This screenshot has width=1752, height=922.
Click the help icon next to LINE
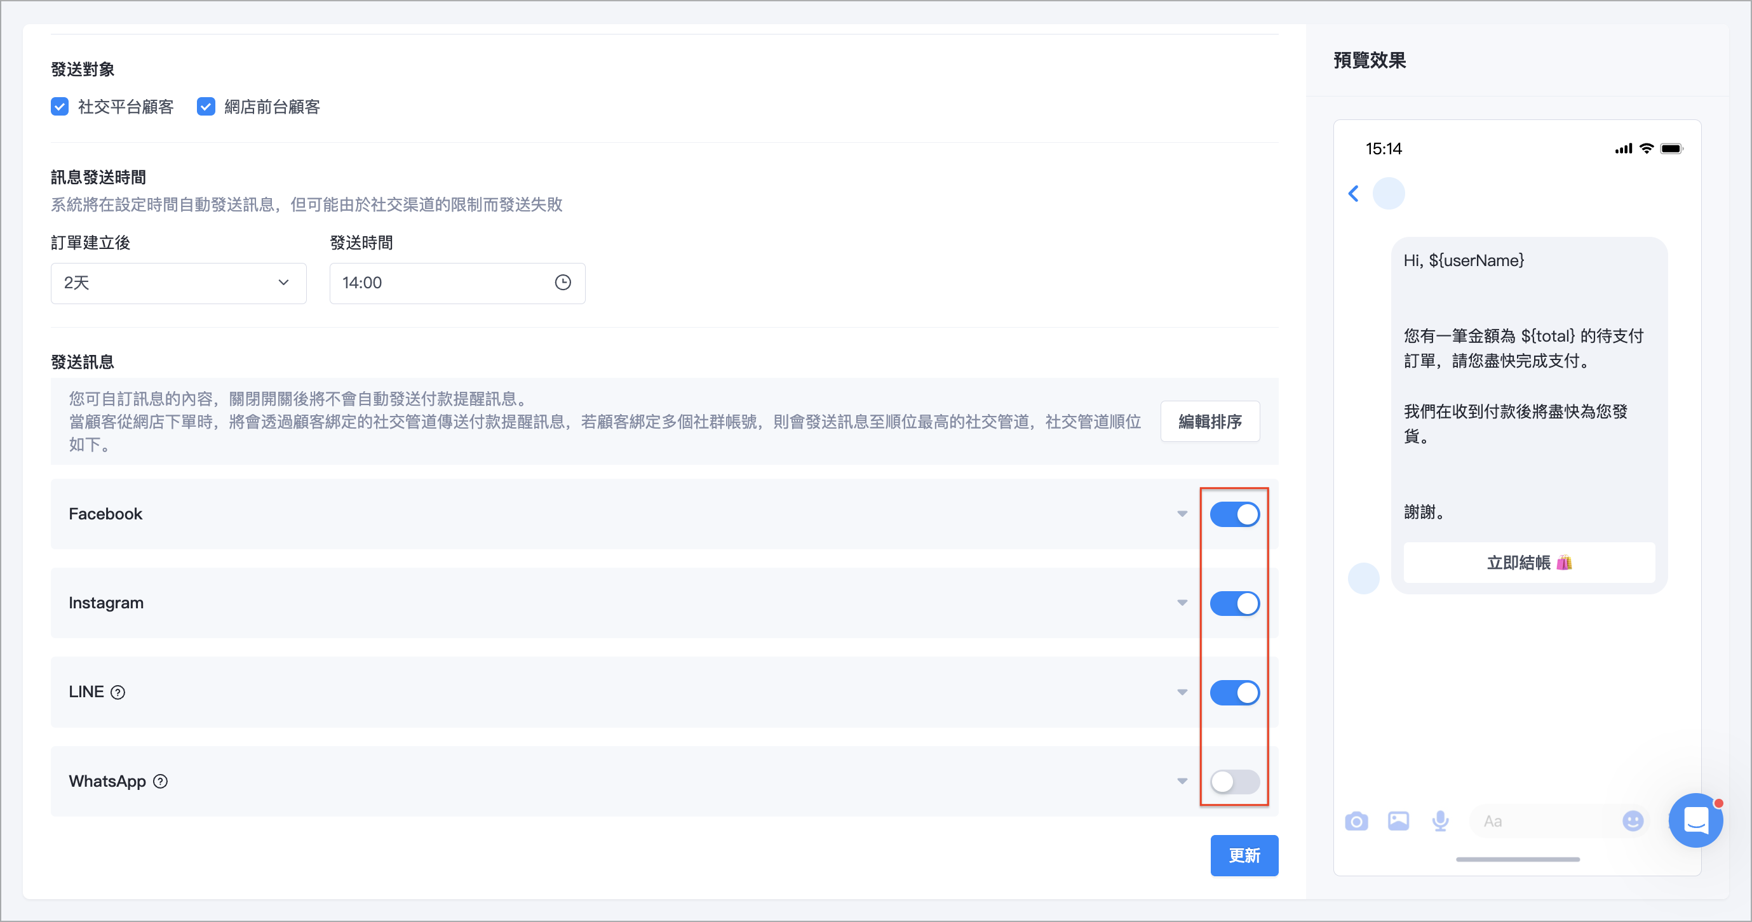[118, 692]
